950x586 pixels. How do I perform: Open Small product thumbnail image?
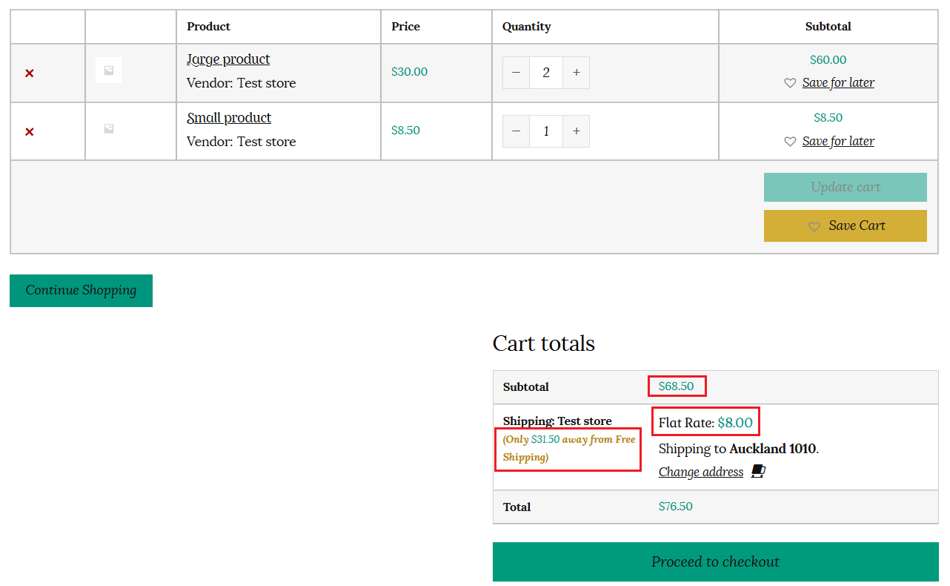(x=108, y=129)
